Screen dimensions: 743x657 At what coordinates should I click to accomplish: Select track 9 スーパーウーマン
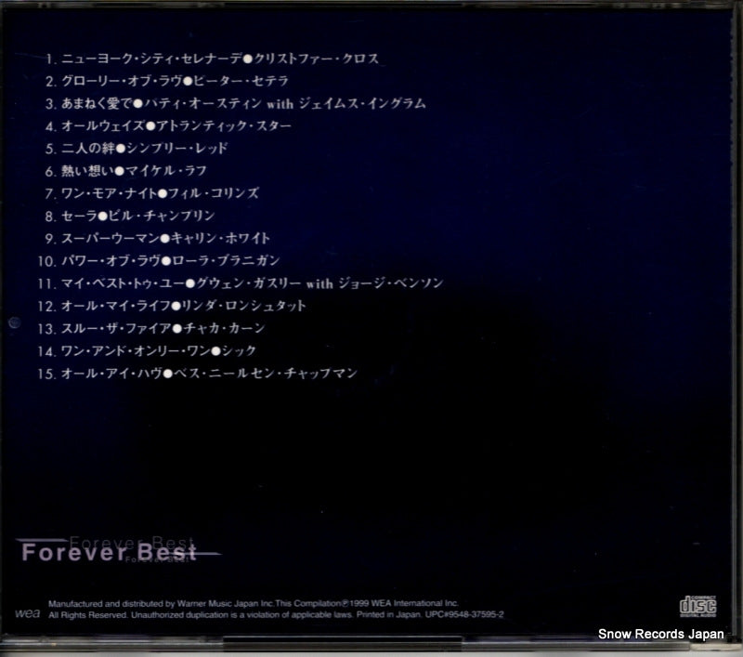point(111,238)
